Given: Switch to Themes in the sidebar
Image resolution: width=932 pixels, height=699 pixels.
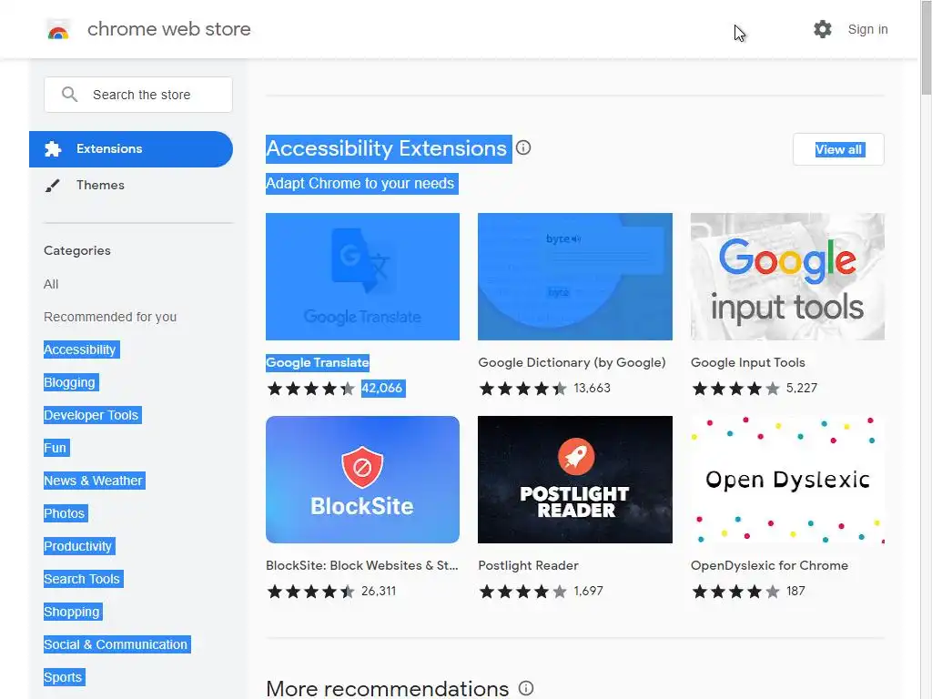Looking at the screenshot, I should click(100, 185).
